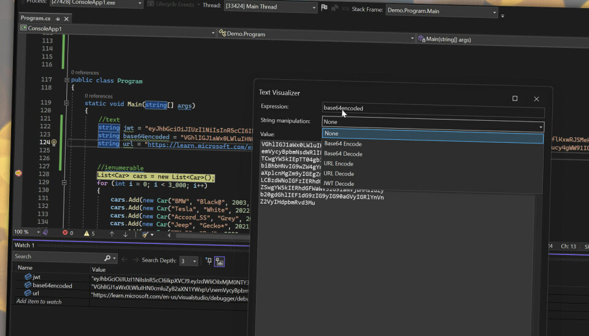Choose JWT Decode from the list
Screen dimensions: 589x336
coord(339,183)
